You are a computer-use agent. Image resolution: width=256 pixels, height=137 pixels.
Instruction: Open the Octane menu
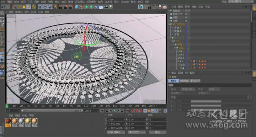tap(125, 2)
